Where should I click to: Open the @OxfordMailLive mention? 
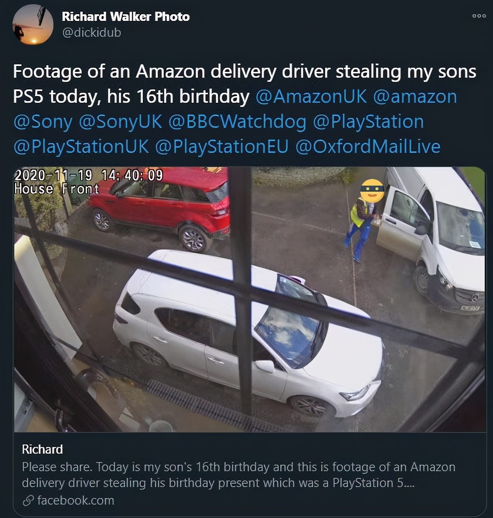click(368, 147)
